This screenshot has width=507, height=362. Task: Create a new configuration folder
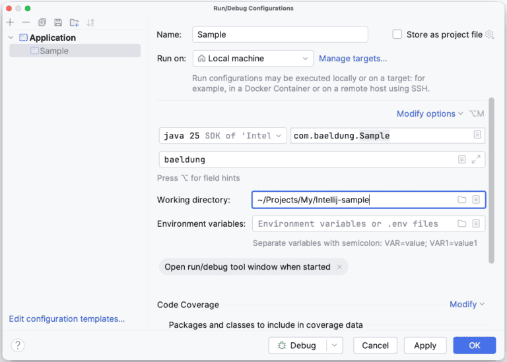[x=74, y=22]
